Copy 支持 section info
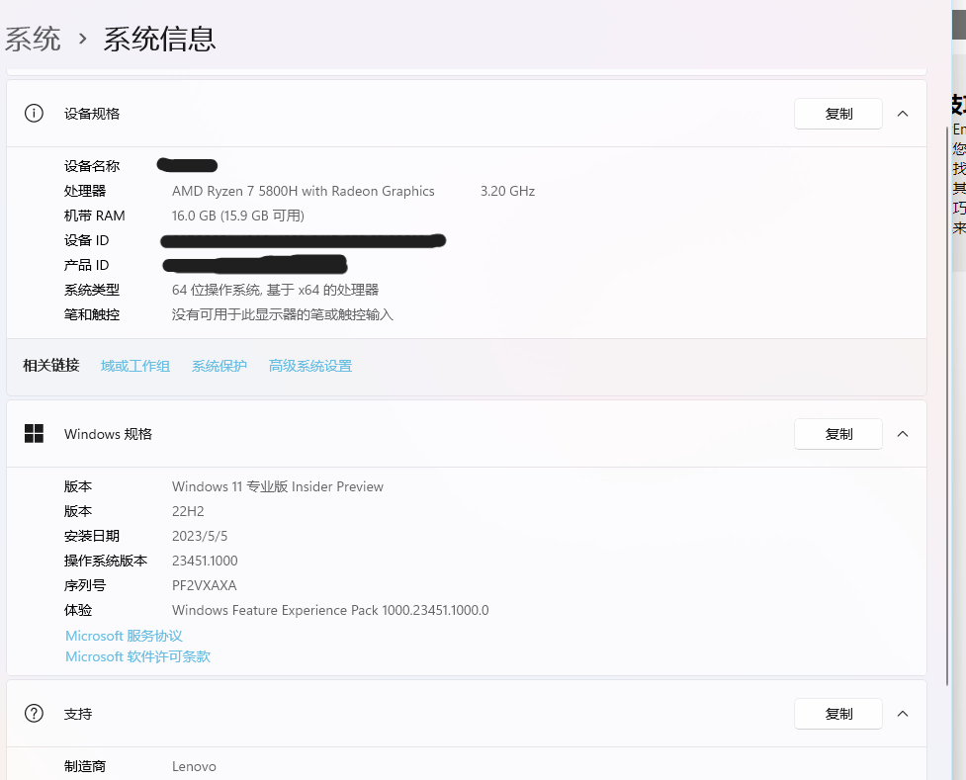 [x=837, y=714]
